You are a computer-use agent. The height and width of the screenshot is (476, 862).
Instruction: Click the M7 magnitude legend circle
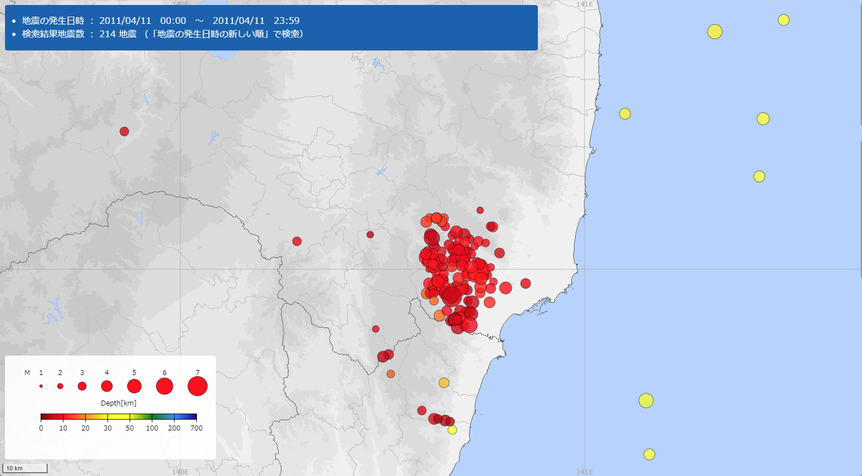(198, 386)
